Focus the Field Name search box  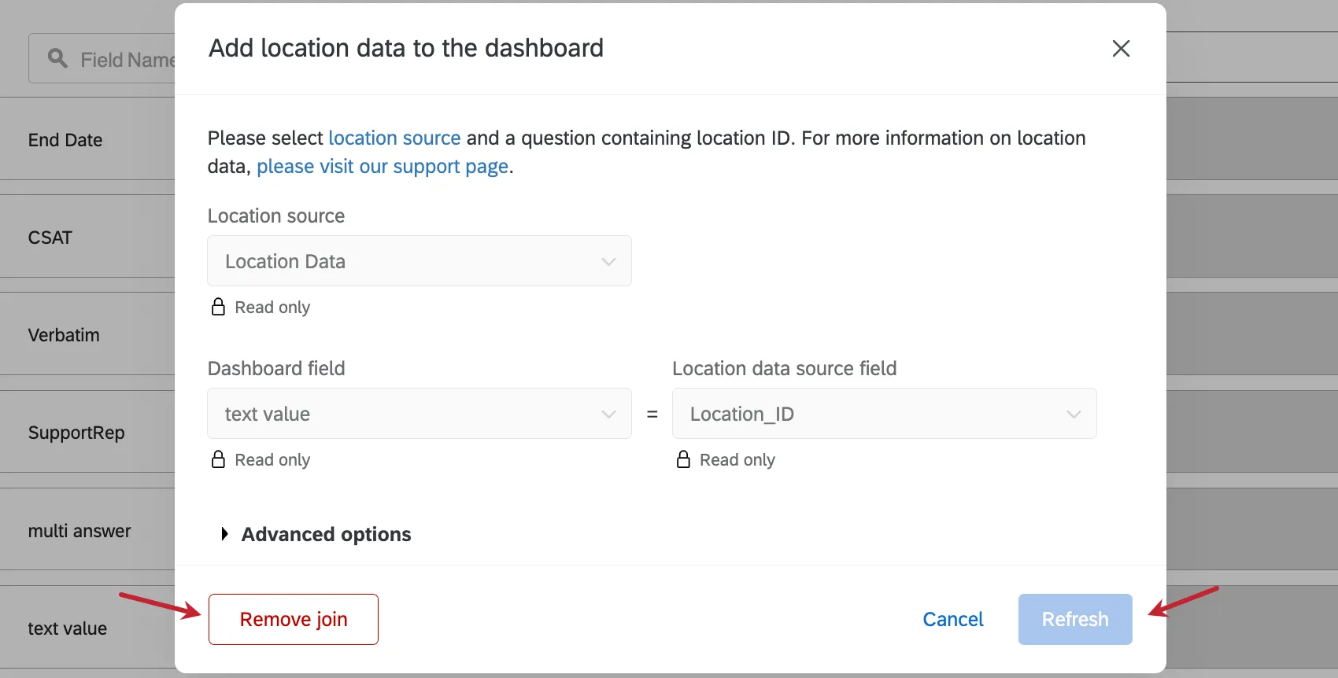(126, 60)
